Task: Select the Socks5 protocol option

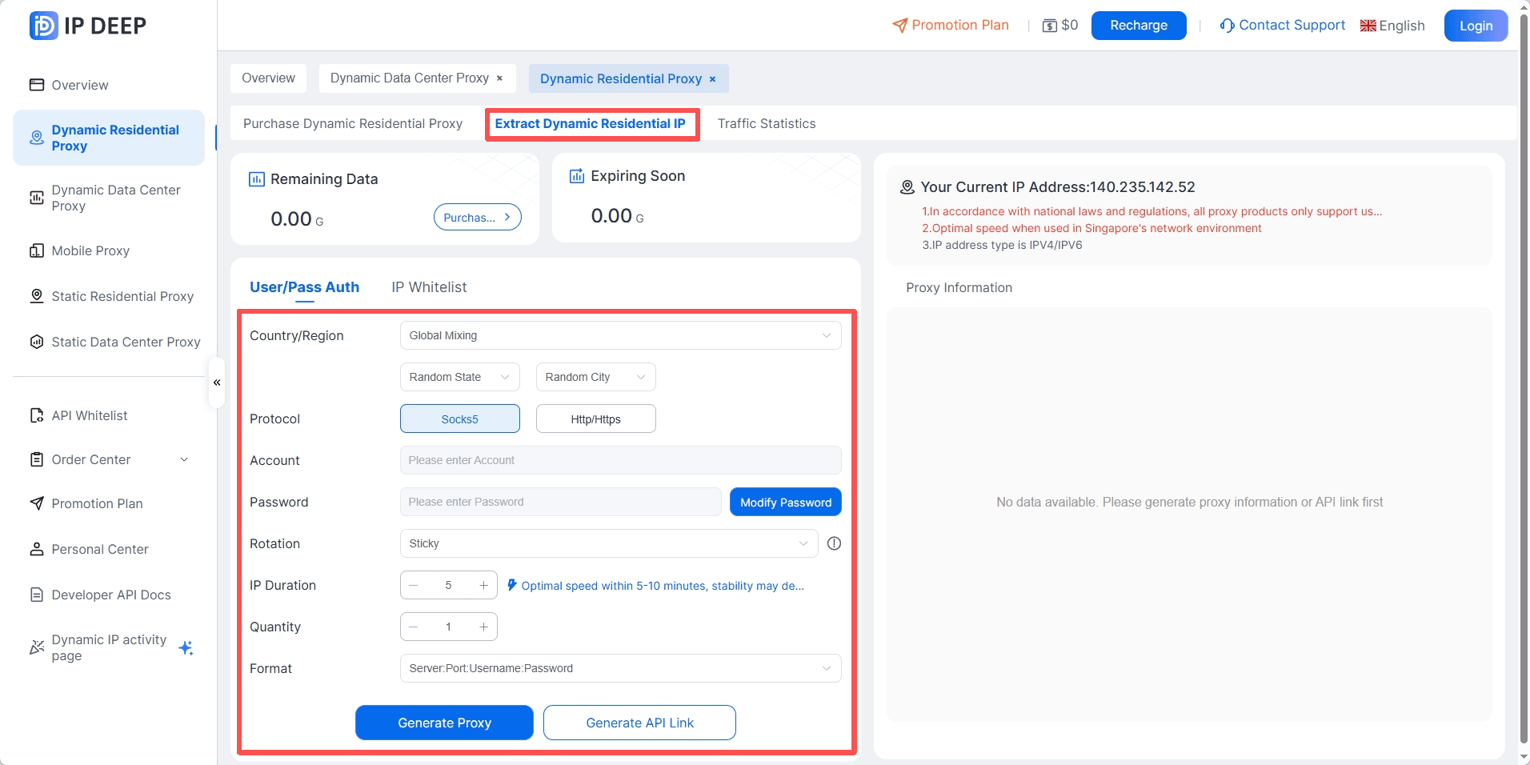Action: (459, 419)
